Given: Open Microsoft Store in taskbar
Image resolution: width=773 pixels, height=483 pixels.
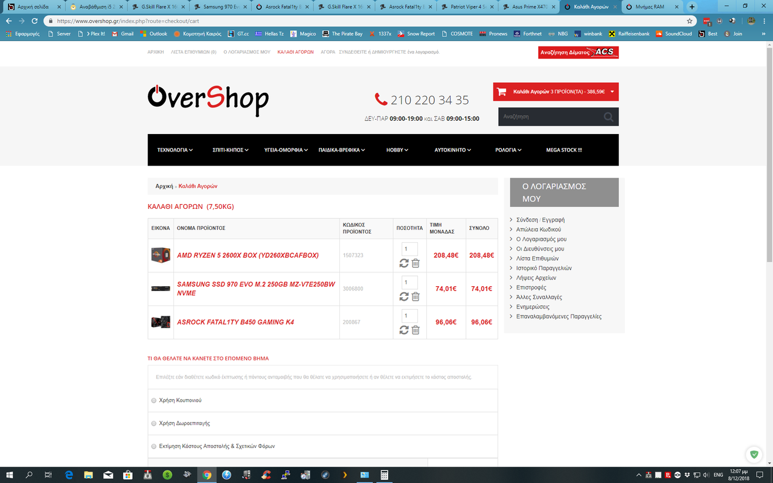Looking at the screenshot, I should (128, 475).
